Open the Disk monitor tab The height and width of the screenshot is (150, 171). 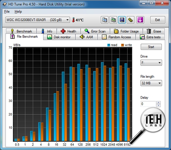click(x=59, y=37)
